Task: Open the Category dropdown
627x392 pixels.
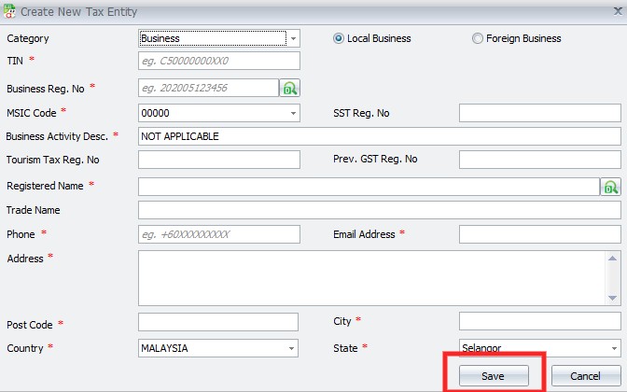Action: [x=293, y=38]
